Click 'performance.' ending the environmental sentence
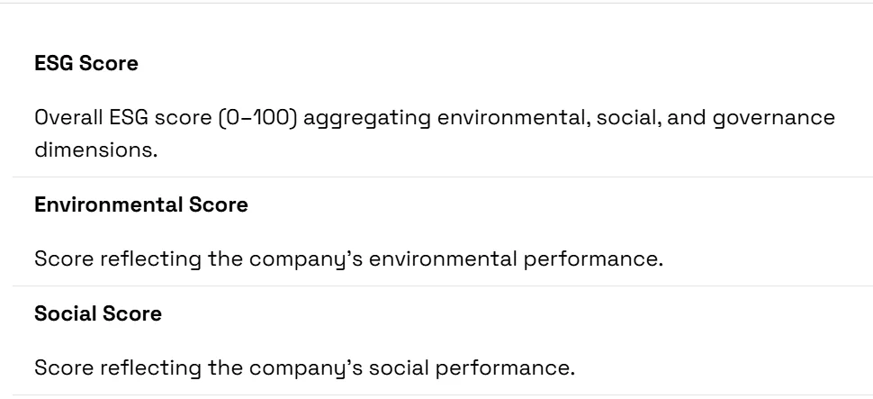 coord(593,260)
